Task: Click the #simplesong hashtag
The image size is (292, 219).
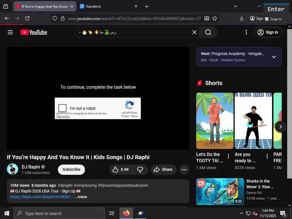Action: [x=85, y=185]
